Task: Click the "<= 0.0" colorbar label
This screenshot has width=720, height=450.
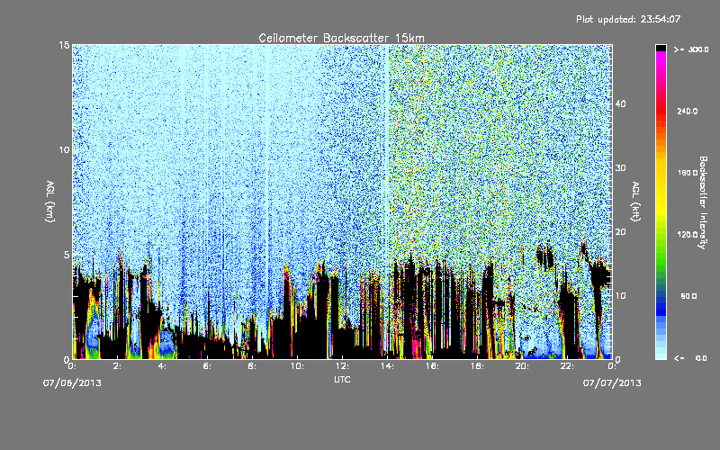Action: (x=691, y=358)
